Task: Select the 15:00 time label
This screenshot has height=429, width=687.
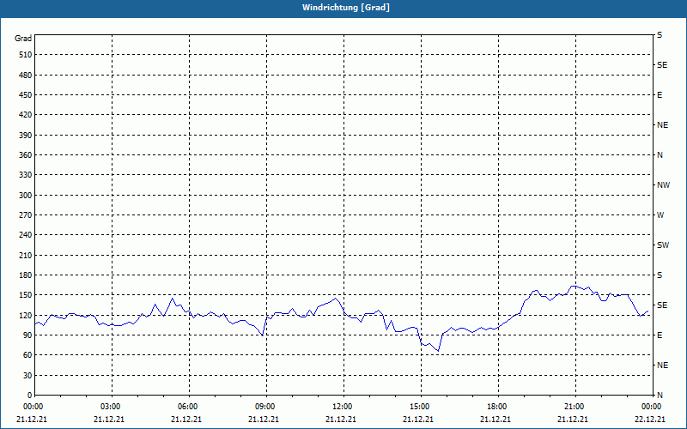Action: pyautogui.click(x=421, y=407)
